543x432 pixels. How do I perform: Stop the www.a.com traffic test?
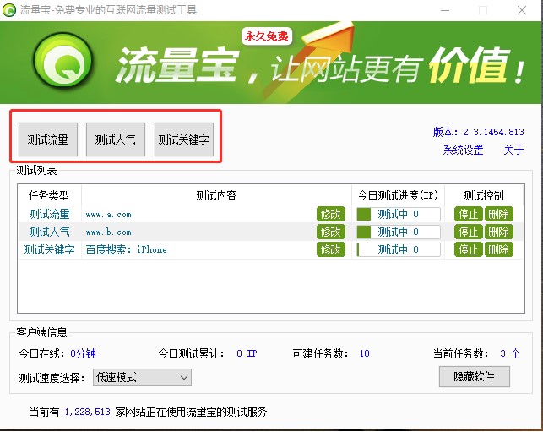[468, 214]
